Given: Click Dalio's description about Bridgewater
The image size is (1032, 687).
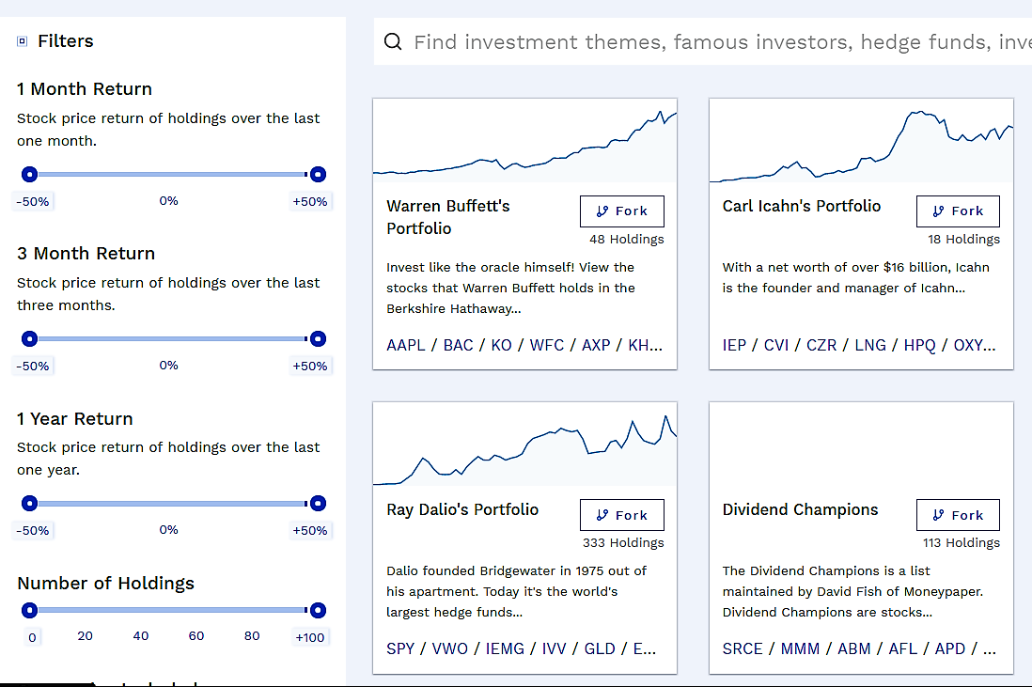Looking at the screenshot, I should [517, 591].
